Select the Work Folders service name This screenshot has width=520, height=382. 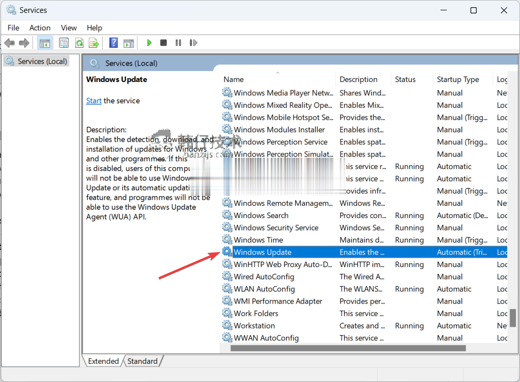[256, 313]
